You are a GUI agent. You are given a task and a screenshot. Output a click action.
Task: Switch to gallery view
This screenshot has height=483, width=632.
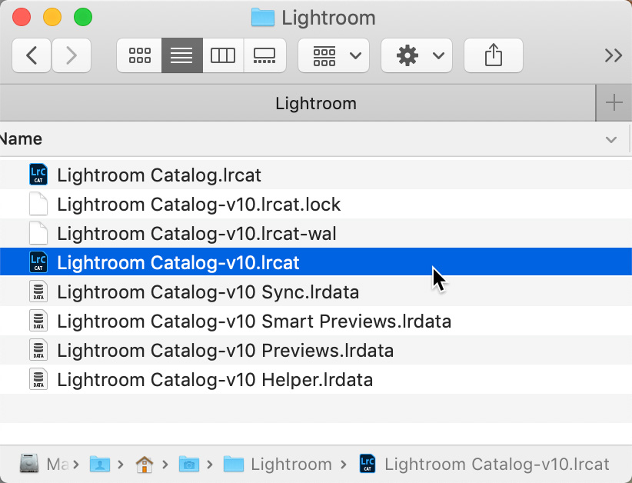(264, 55)
